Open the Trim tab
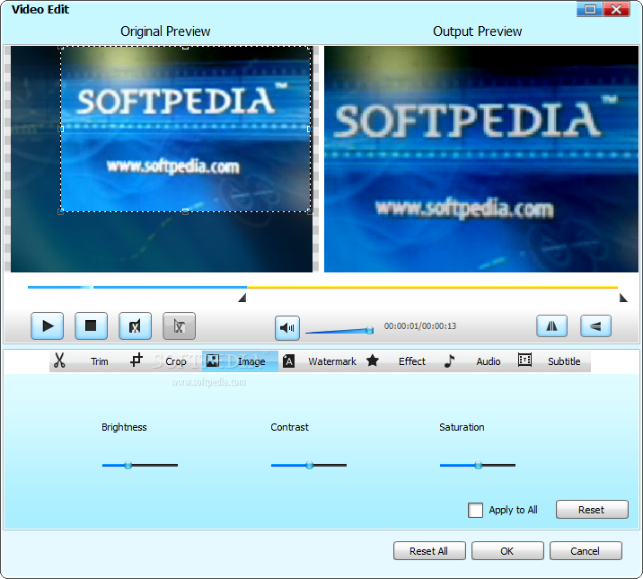 point(100,361)
